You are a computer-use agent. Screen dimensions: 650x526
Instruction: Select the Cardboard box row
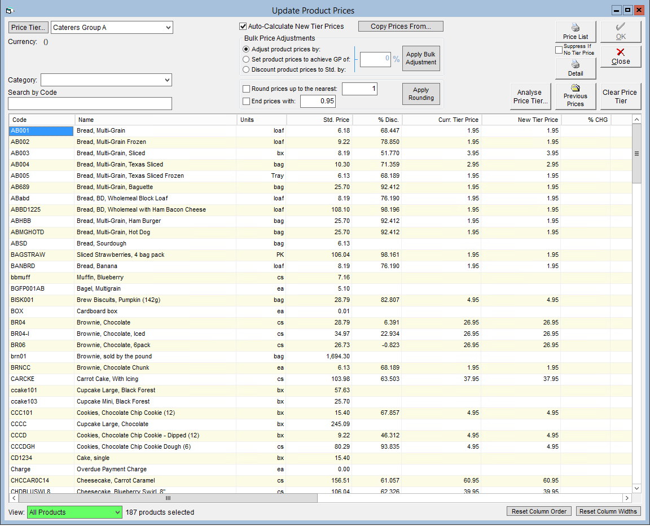[x=320, y=312]
